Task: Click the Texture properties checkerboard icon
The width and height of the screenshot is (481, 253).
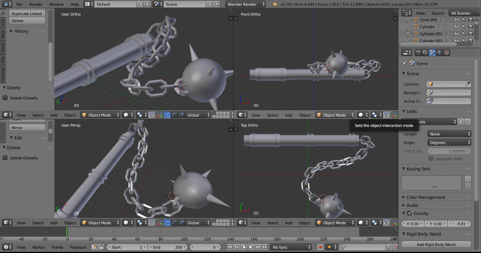Action: [x=446, y=53]
